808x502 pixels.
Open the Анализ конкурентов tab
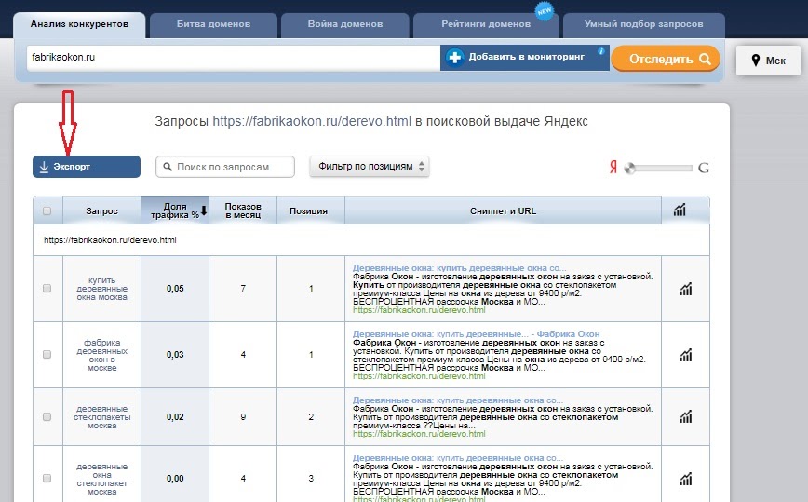point(79,25)
